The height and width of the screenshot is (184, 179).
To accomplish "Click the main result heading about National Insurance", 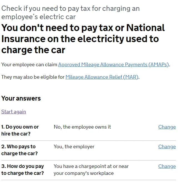I will click(83, 39).
